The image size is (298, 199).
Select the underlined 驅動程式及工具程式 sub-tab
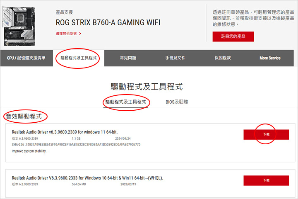click(x=126, y=102)
